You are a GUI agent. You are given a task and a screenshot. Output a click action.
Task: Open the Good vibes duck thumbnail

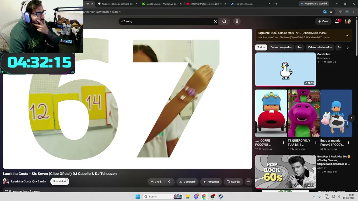(285, 69)
